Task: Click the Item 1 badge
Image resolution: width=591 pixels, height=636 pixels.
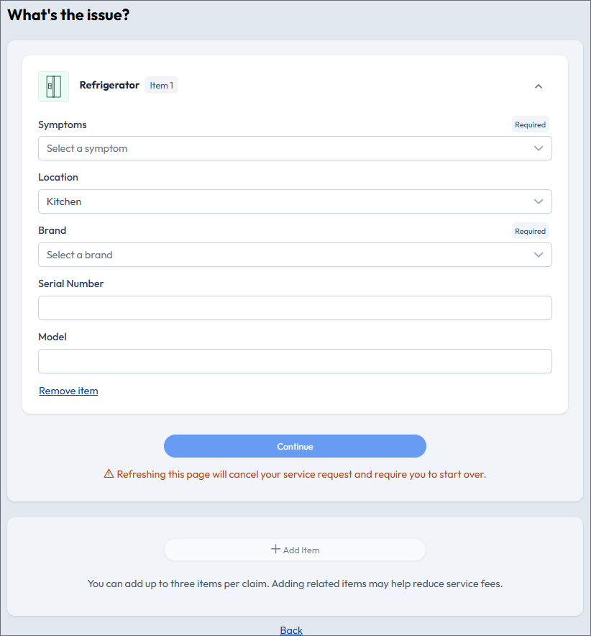Action: click(161, 85)
